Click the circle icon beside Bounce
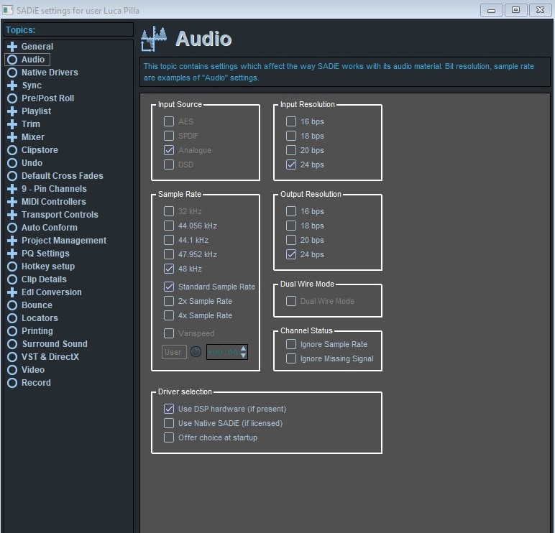This screenshot has width=555, height=533. point(12,305)
